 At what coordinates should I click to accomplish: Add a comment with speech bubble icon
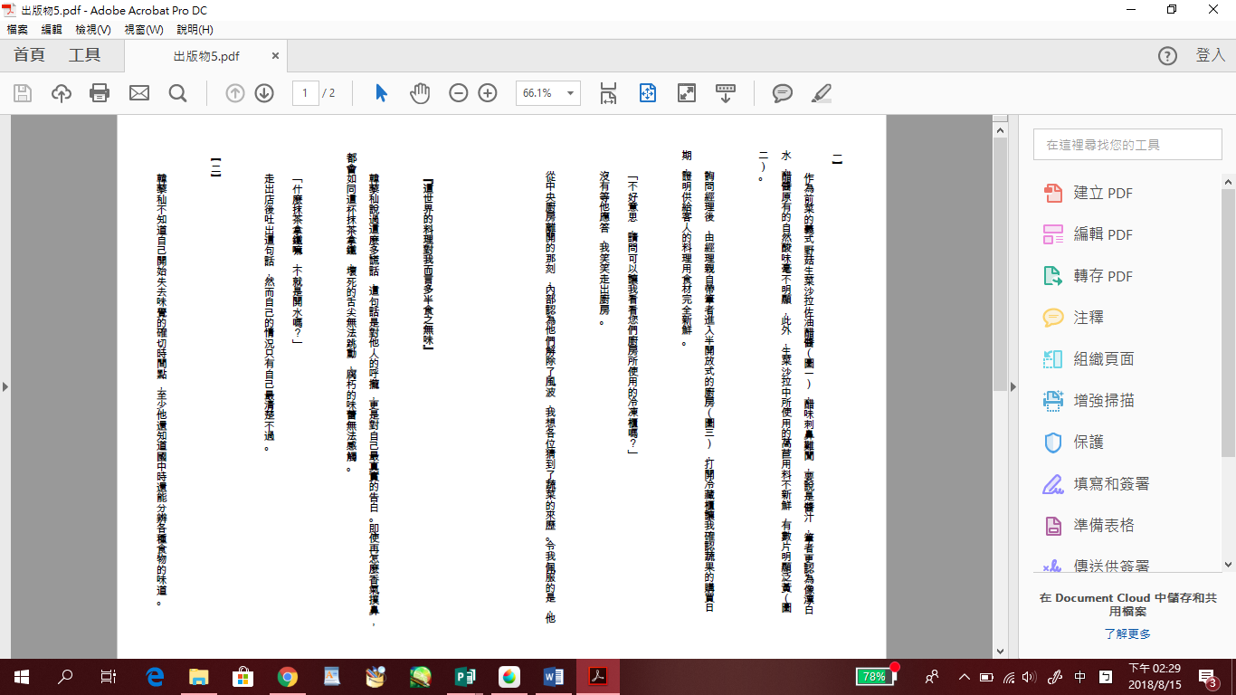click(x=783, y=93)
